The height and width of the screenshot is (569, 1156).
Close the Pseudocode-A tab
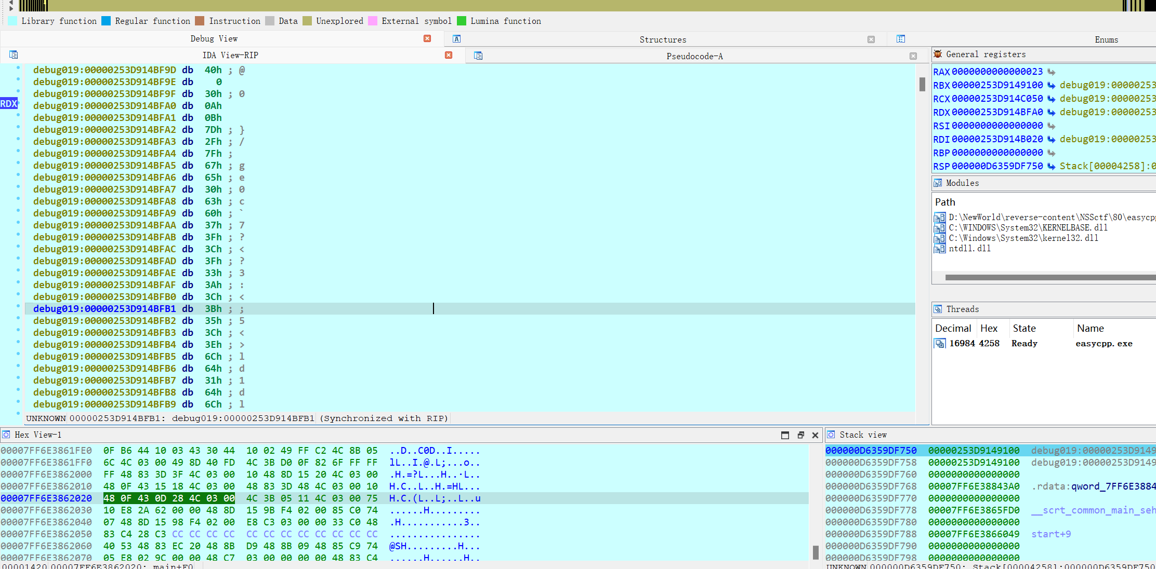(913, 56)
